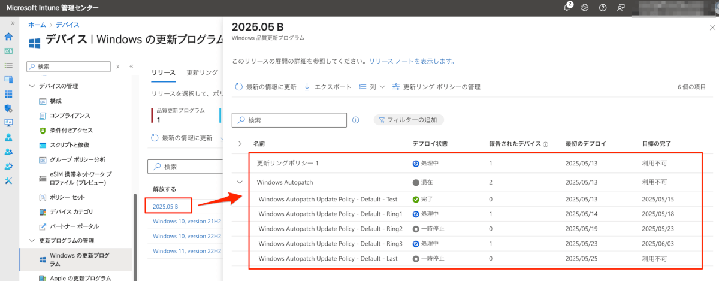Collapse the Windows Autopatch row
719x281 pixels.
[x=240, y=182]
